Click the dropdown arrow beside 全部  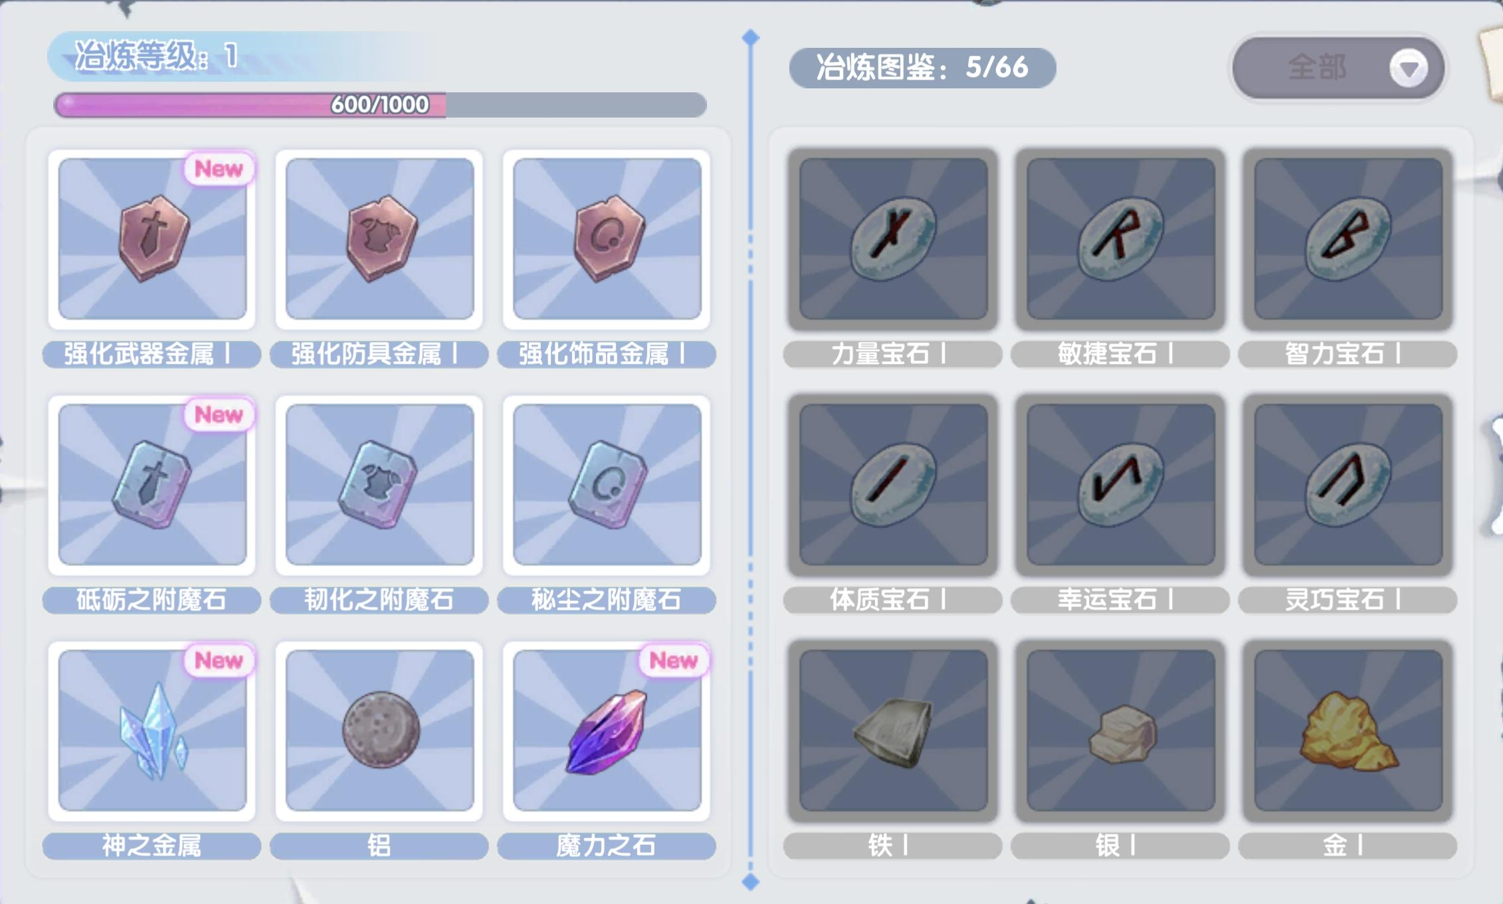(1408, 68)
